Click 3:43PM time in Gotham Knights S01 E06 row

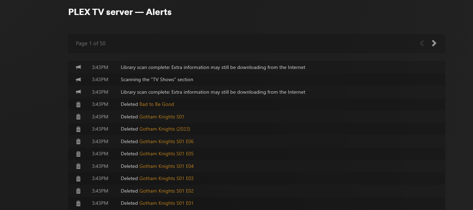(100, 141)
